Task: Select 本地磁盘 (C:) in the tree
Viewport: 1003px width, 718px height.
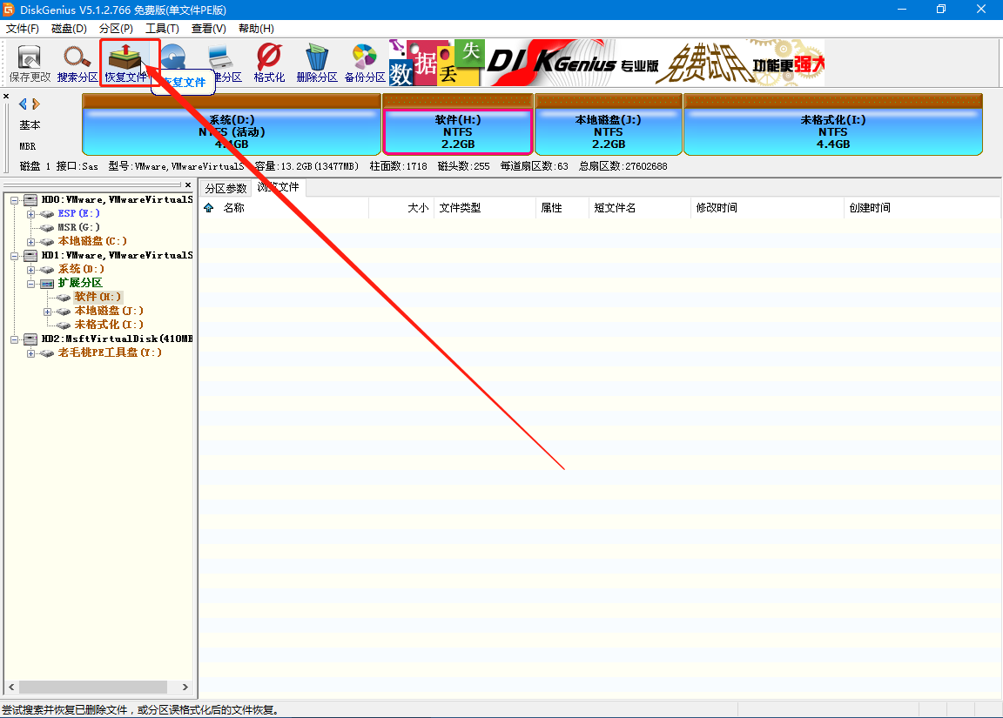Action: pyautogui.click(x=92, y=241)
